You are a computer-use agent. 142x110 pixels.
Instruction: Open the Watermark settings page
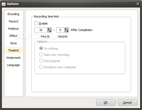point(13,58)
